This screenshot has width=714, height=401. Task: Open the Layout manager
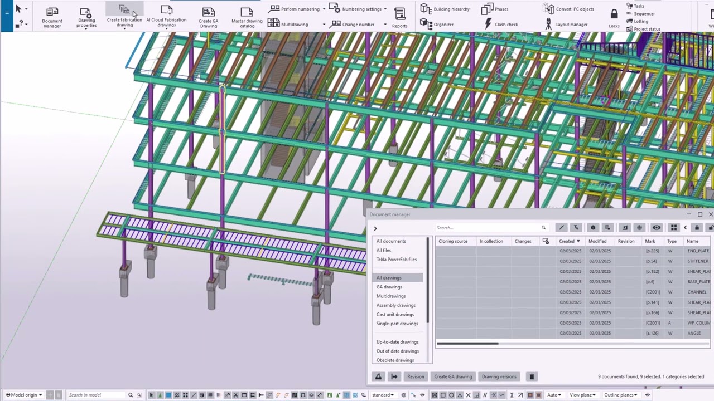[566, 25]
